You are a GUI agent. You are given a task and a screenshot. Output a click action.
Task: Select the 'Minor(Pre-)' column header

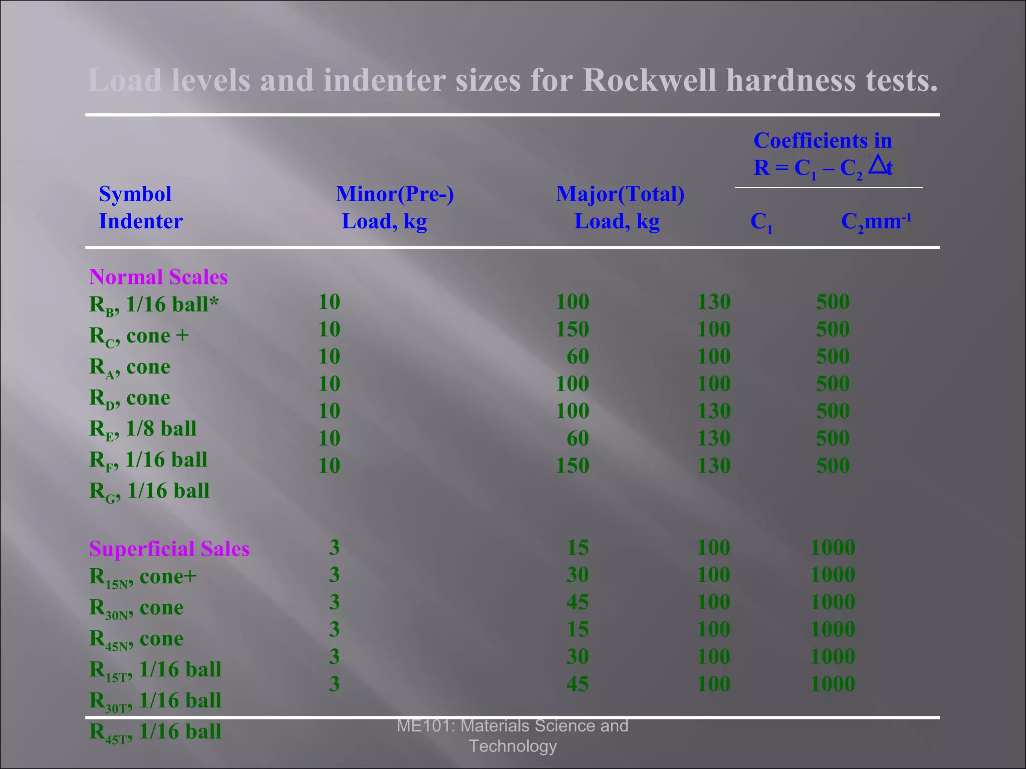tap(395, 194)
